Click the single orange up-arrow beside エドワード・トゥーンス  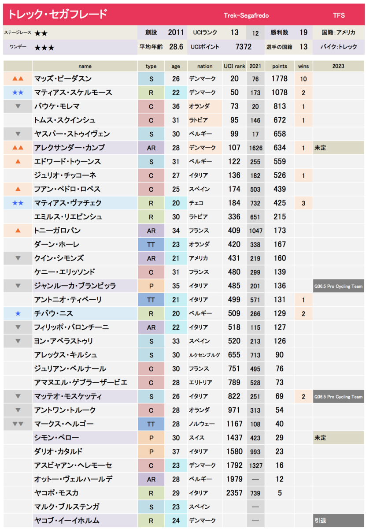coord(18,162)
